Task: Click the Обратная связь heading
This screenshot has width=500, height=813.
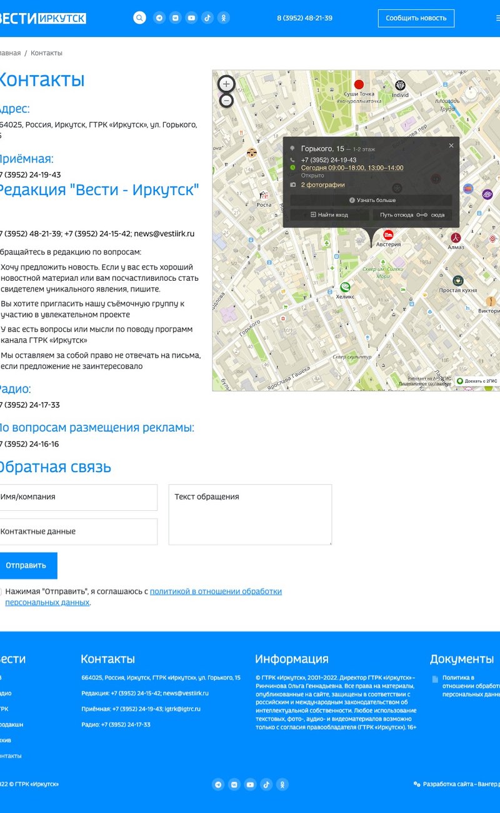Action: click(x=55, y=467)
